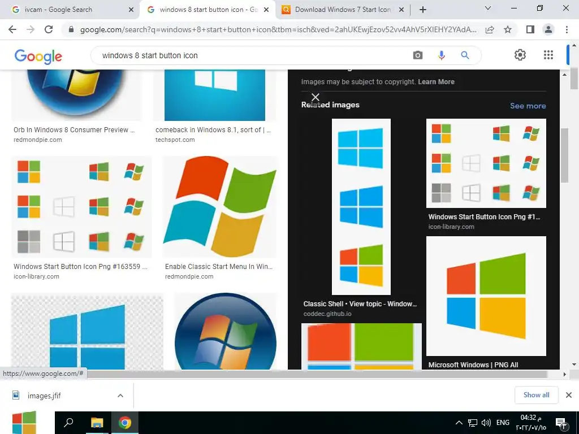Open the downloaded images.jfif file
This screenshot has height=434, width=579.
pyautogui.click(x=44, y=396)
